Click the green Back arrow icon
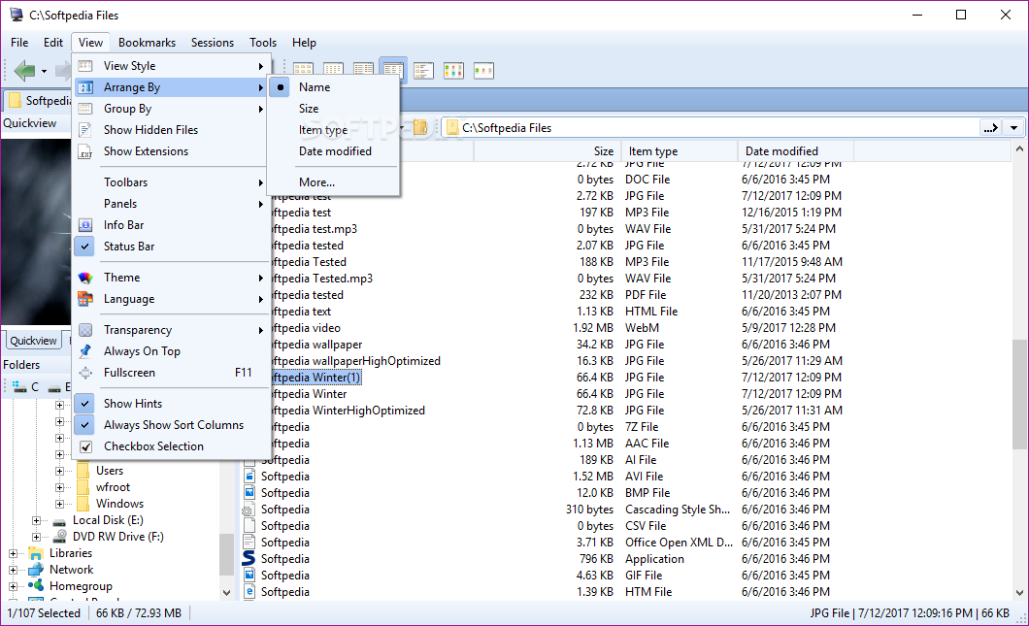 (x=25, y=70)
